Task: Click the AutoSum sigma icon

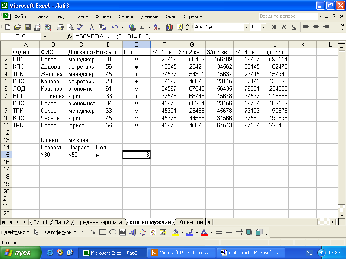Action: (142, 27)
